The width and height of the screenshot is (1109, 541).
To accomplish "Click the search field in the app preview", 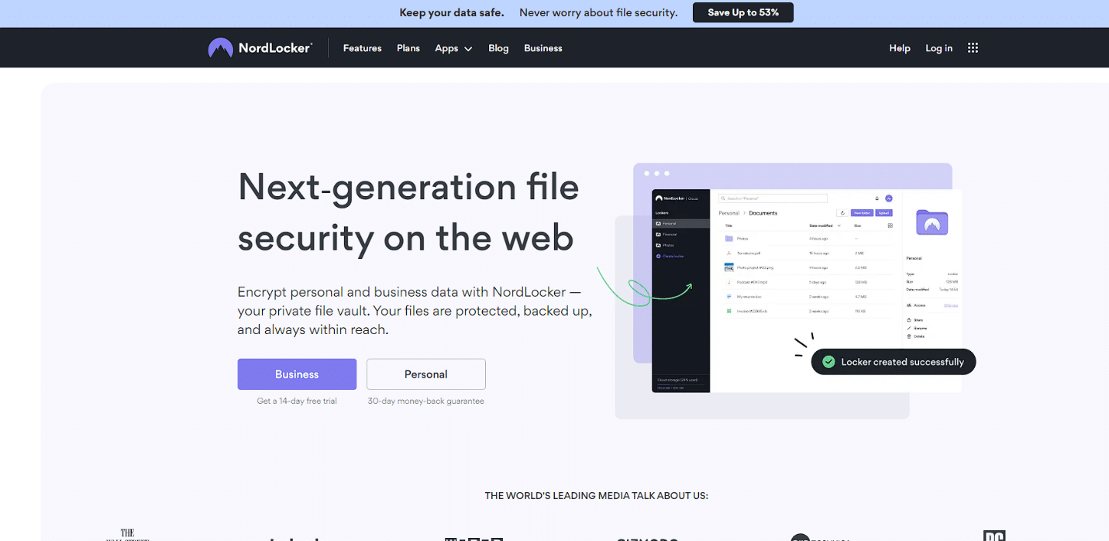I will click(773, 198).
